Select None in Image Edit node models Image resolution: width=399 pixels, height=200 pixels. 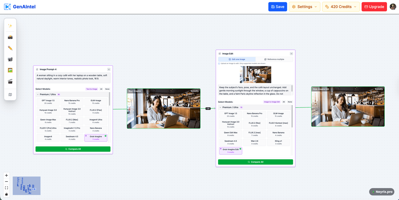coord(290,102)
